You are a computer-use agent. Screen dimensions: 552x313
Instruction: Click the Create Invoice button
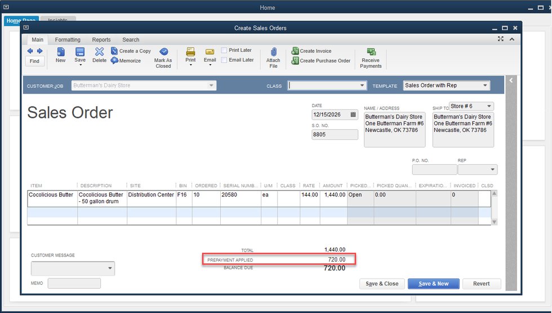(315, 51)
